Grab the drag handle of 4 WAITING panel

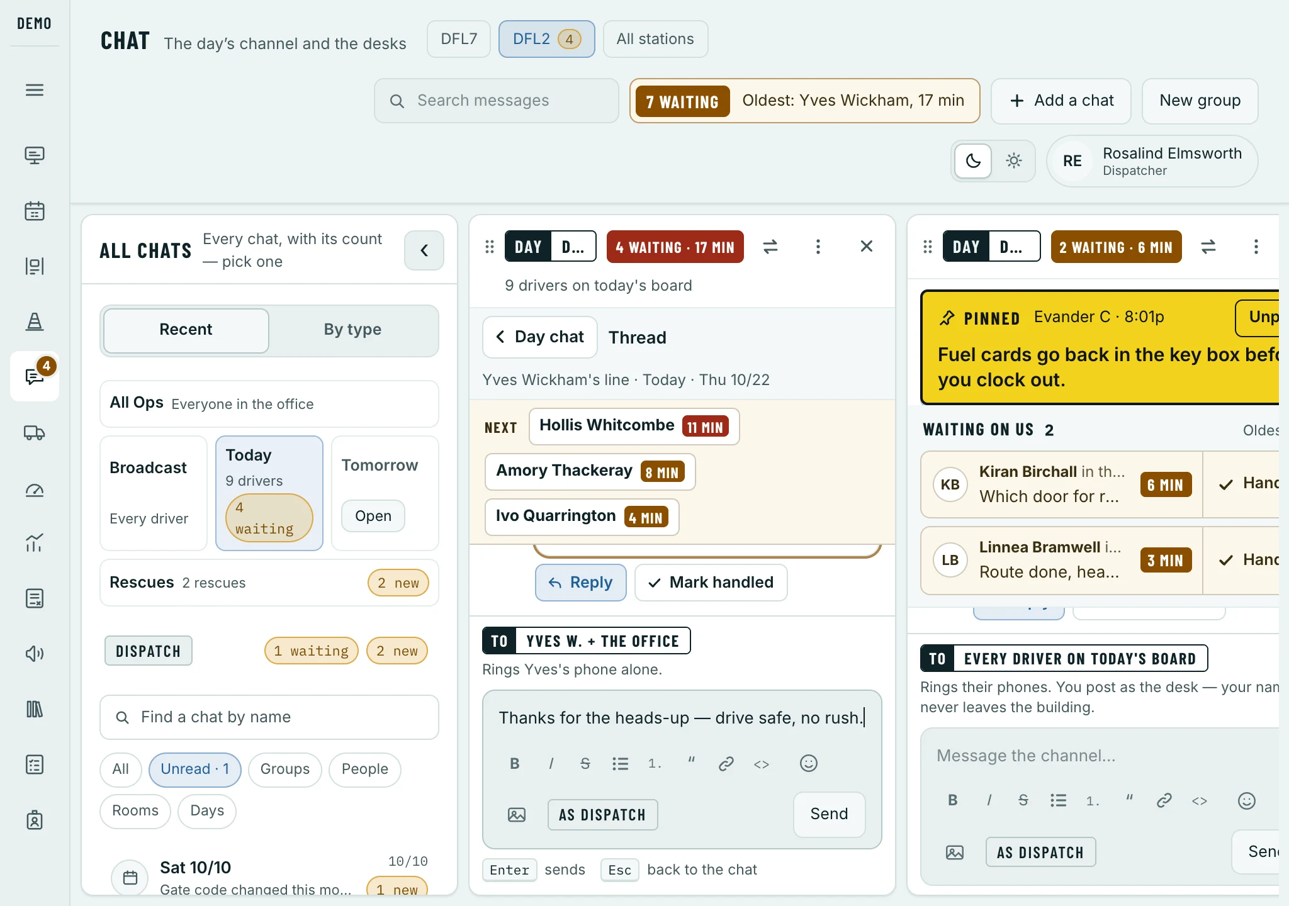490,247
